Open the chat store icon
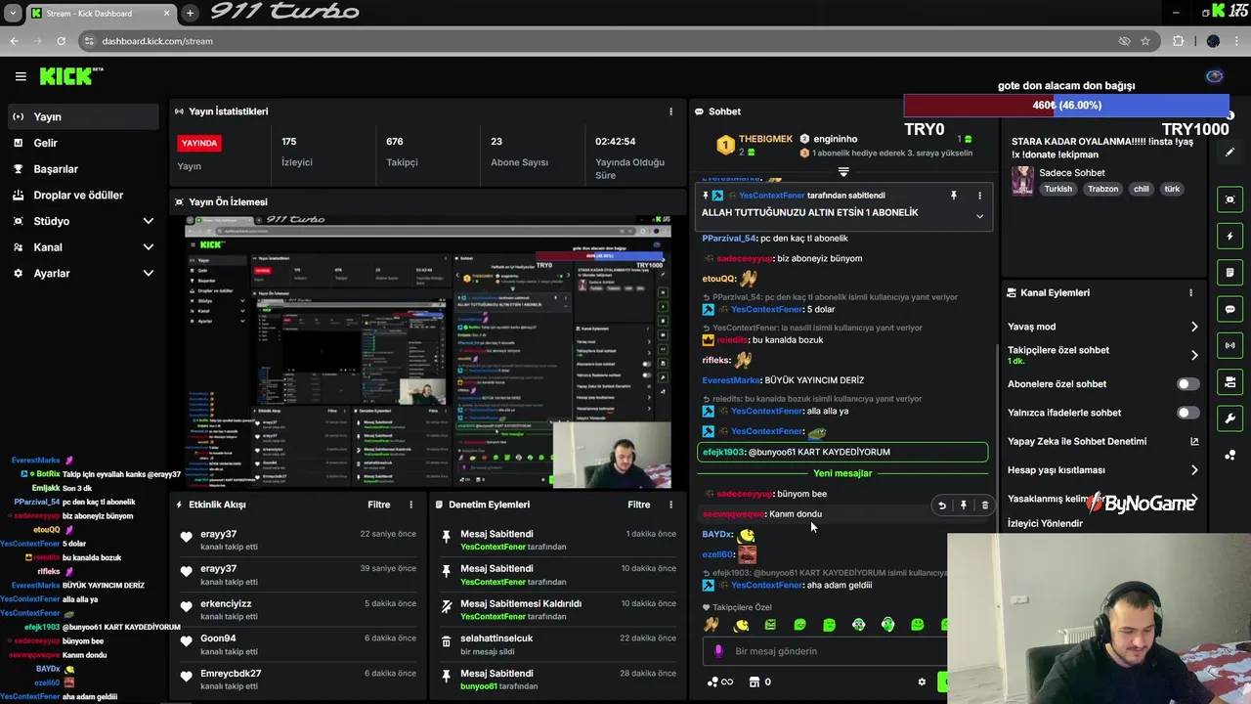The height and width of the screenshot is (704, 1251). coord(754,682)
